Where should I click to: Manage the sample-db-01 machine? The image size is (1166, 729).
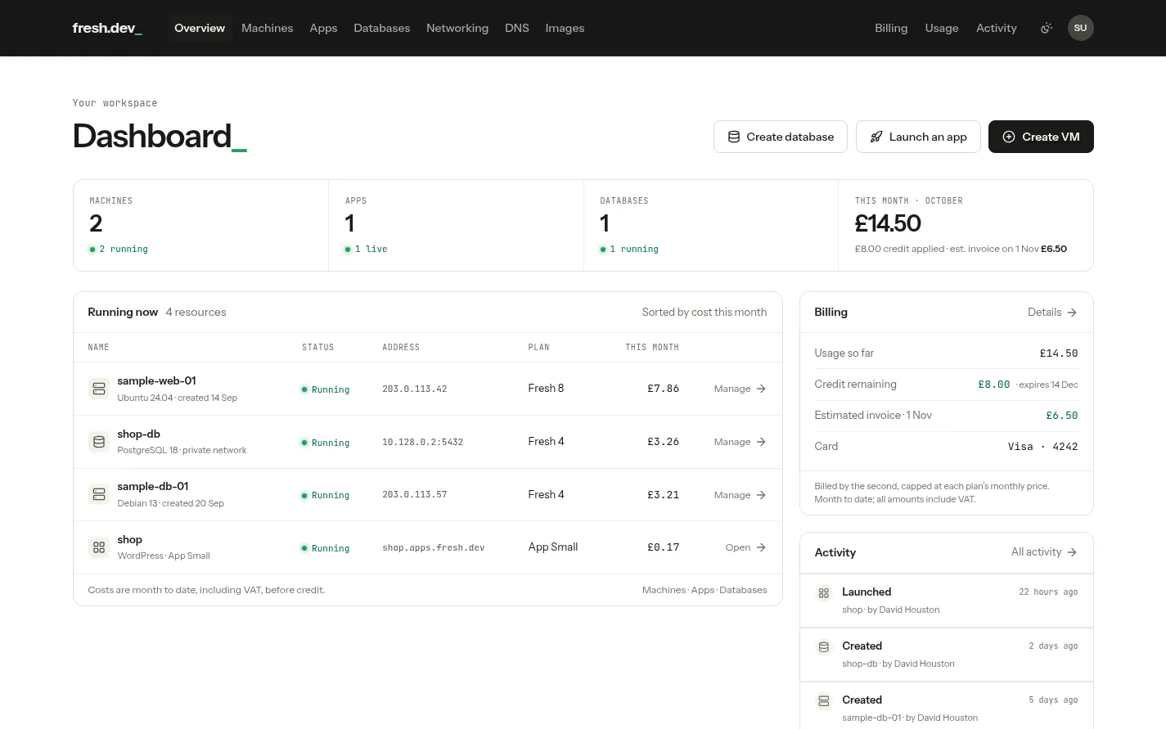pos(740,495)
